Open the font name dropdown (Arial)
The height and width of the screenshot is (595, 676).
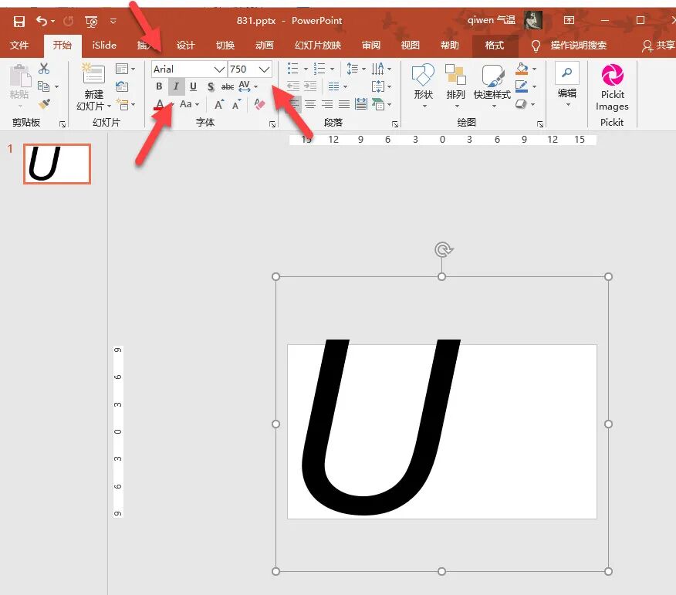click(x=219, y=69)
